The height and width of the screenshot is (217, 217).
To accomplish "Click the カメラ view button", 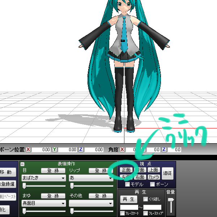I will [154, 177].
